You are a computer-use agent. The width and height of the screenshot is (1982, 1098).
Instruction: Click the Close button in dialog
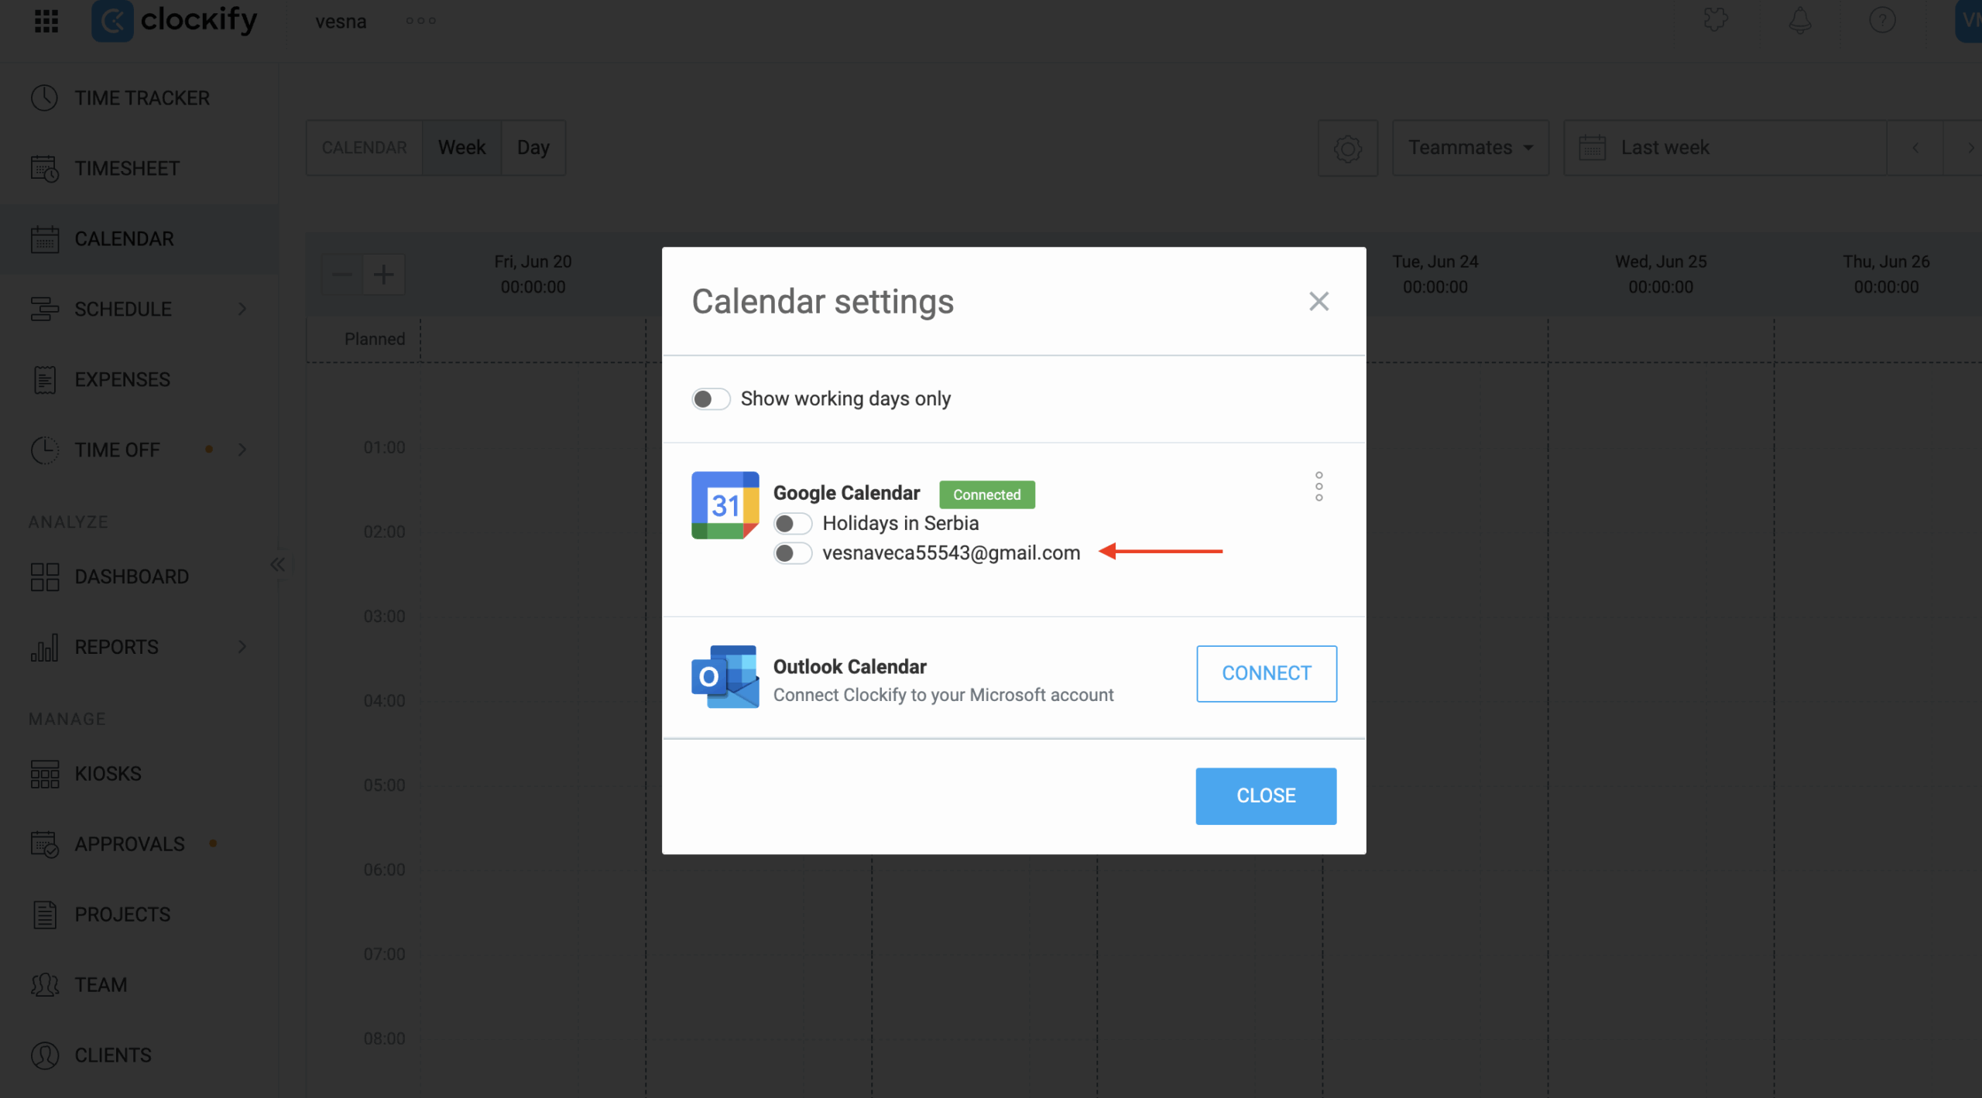tap(1266, 795)
